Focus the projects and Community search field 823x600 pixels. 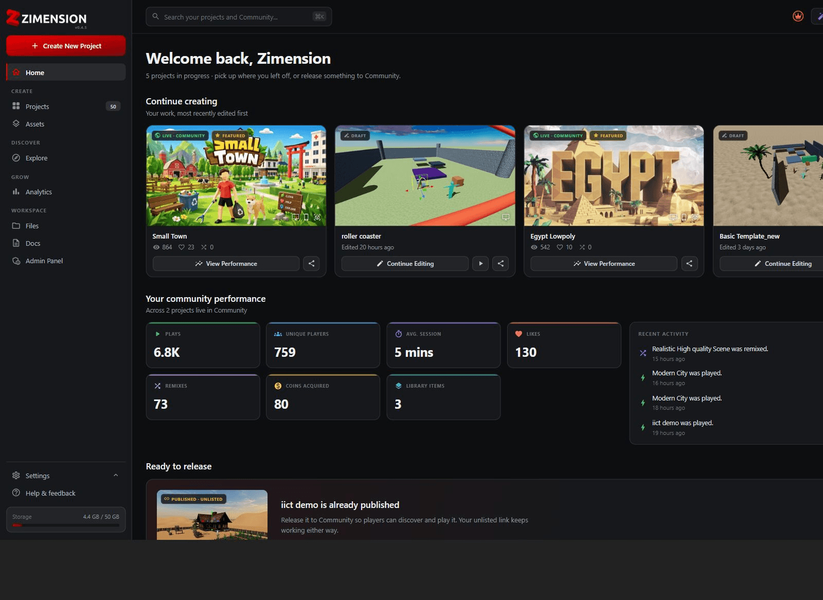pyautogui.click(x=239, y=16)
